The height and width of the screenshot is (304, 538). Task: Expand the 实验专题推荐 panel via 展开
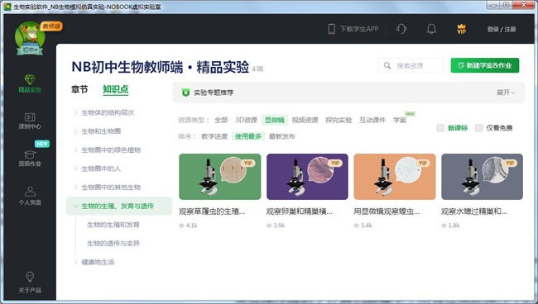click(506, 93)
